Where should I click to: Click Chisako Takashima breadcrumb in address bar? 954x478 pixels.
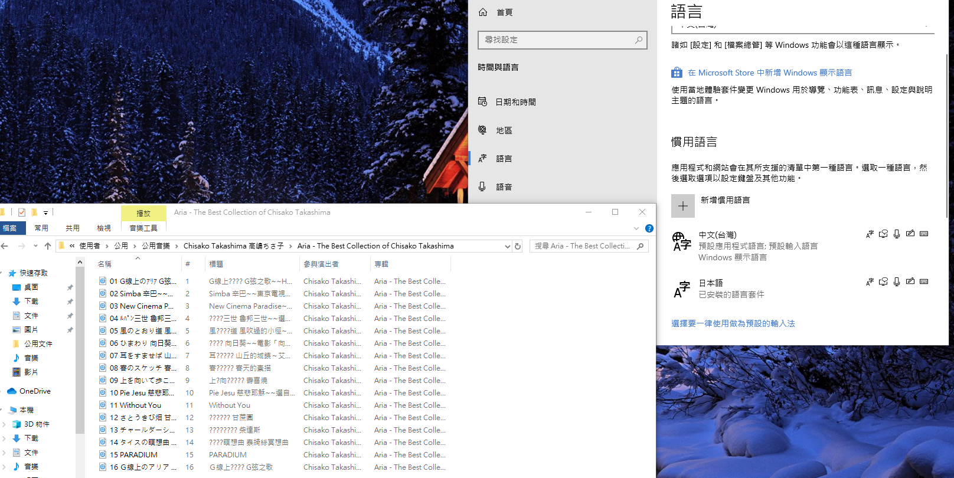point(234,246)
